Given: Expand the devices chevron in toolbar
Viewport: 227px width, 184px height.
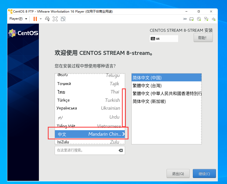Looking at the screenshot, I should [x=185, y=19].
